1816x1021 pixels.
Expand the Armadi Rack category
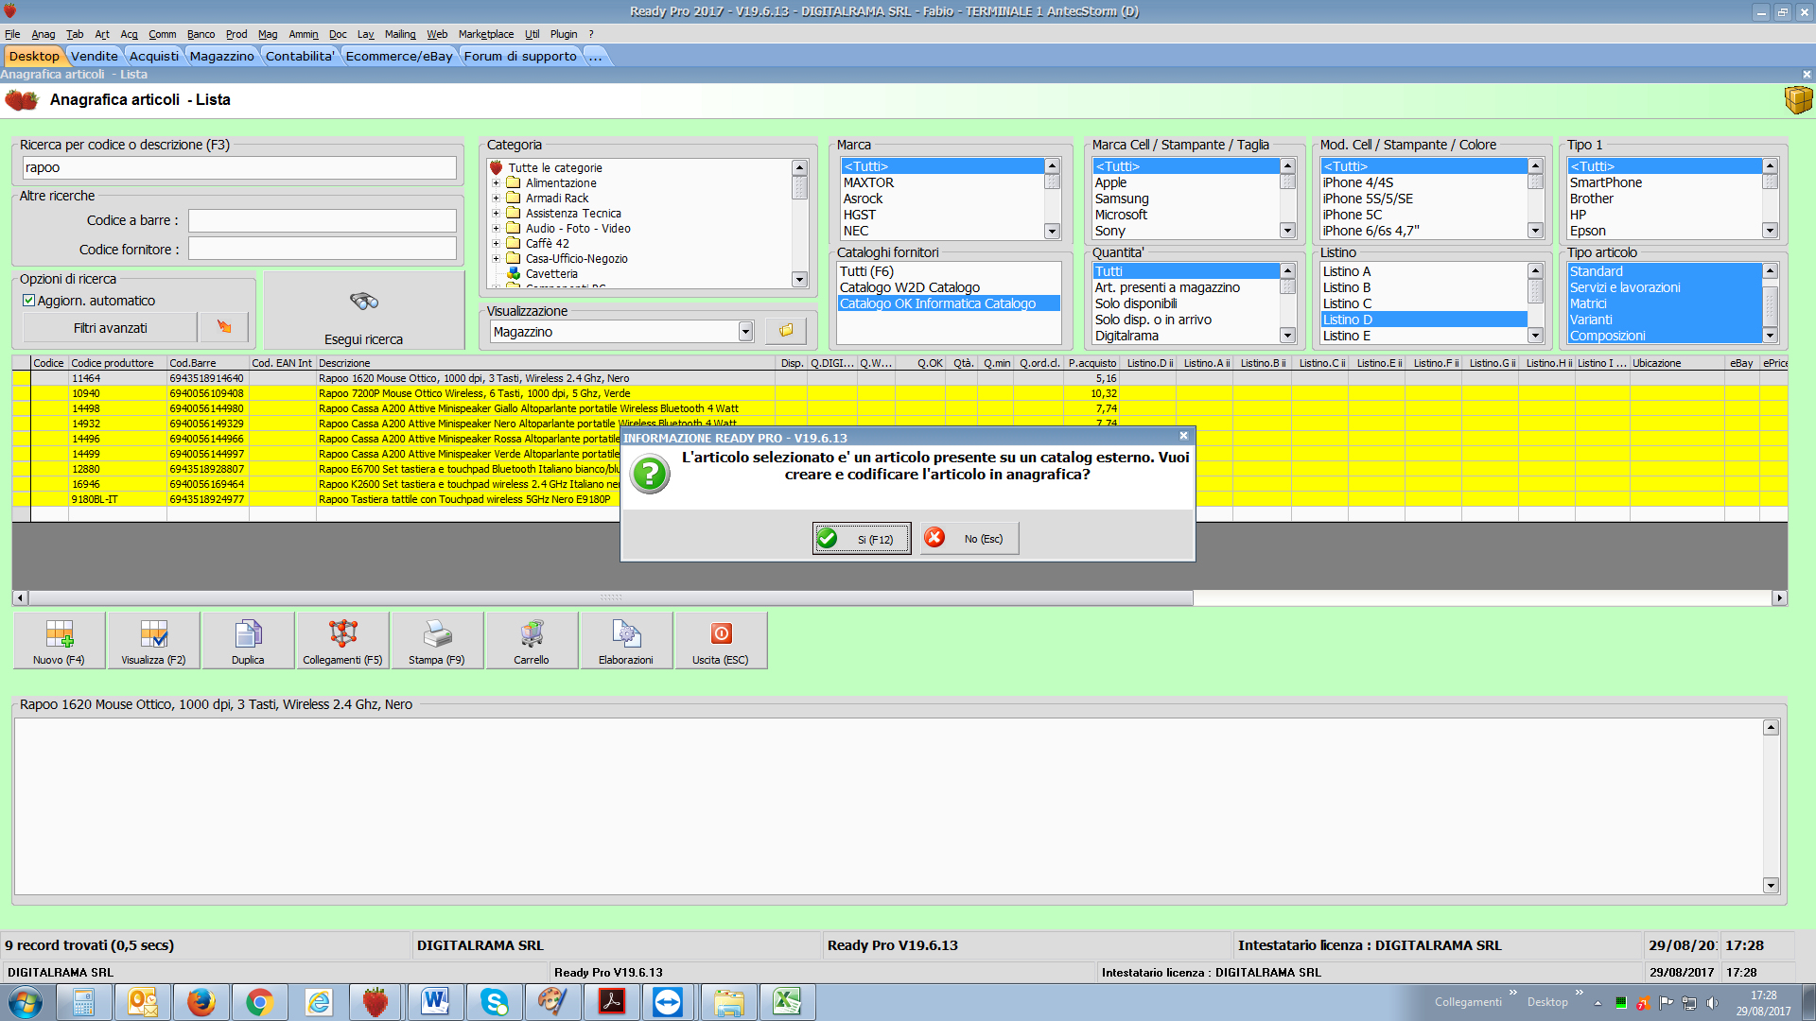(496, 199)
